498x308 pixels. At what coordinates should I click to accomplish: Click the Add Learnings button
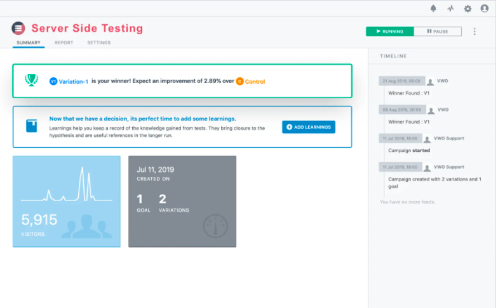(309, 127)
